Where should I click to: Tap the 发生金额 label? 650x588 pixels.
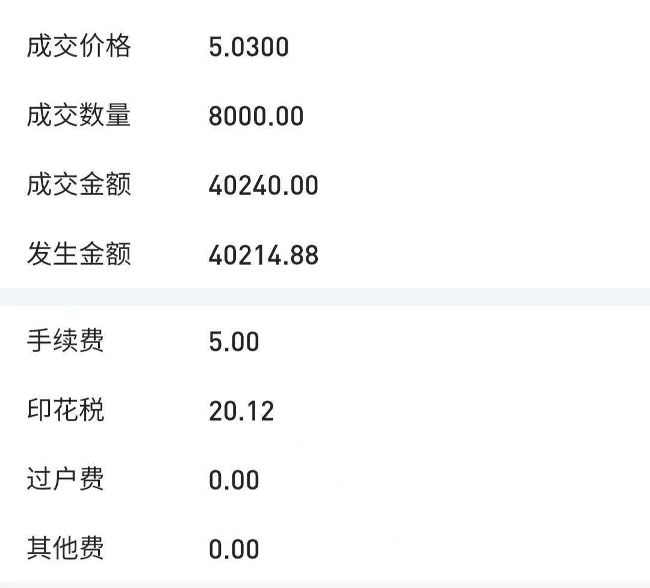click(79, 254)
